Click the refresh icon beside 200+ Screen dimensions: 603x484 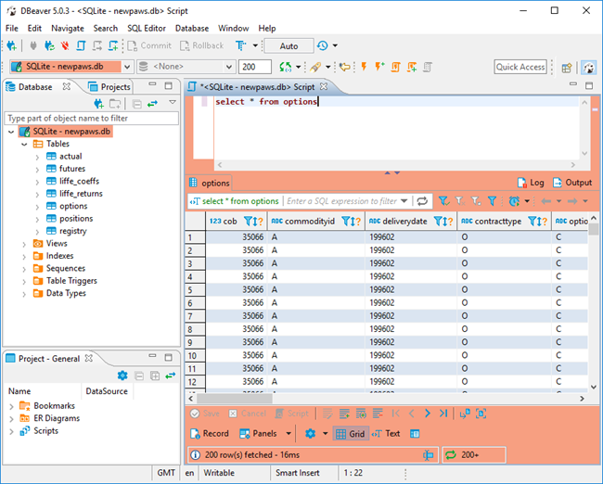coord(450,455)
